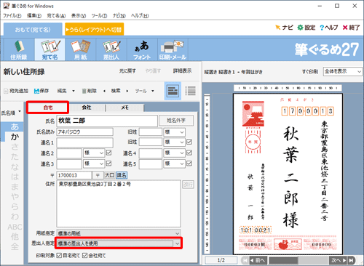Open the 差出人 sender icon
This screenshot has width=364, height=266.
pyautogui.click(x=111, y=49)
